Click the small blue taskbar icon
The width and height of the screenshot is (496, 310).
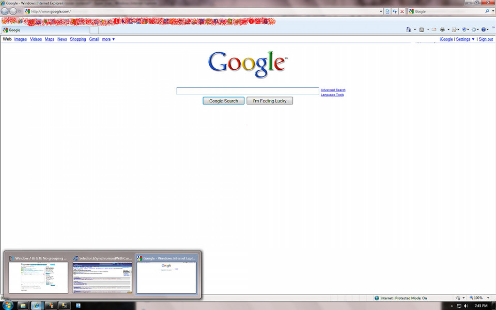(78, 305)
